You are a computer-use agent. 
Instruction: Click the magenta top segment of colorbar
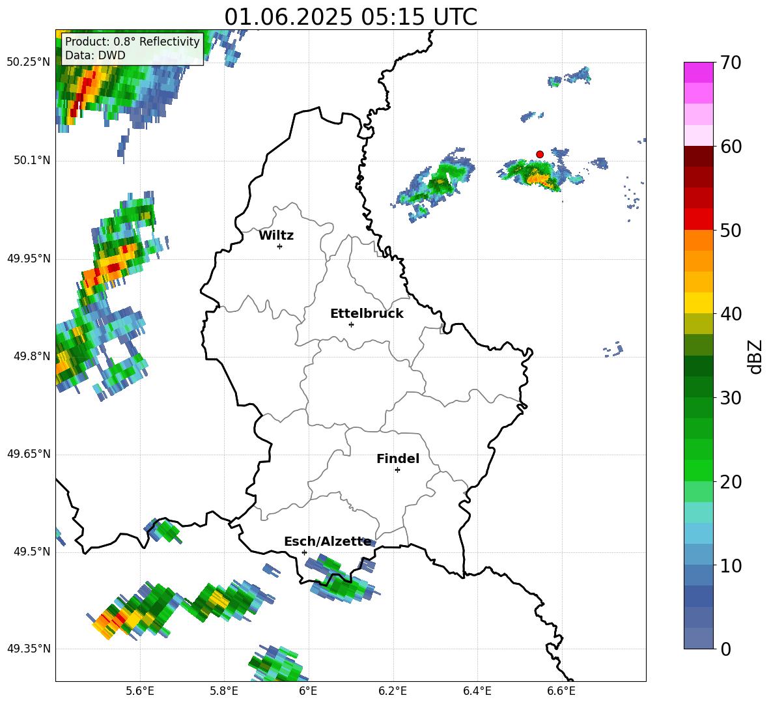click(699, 72)
